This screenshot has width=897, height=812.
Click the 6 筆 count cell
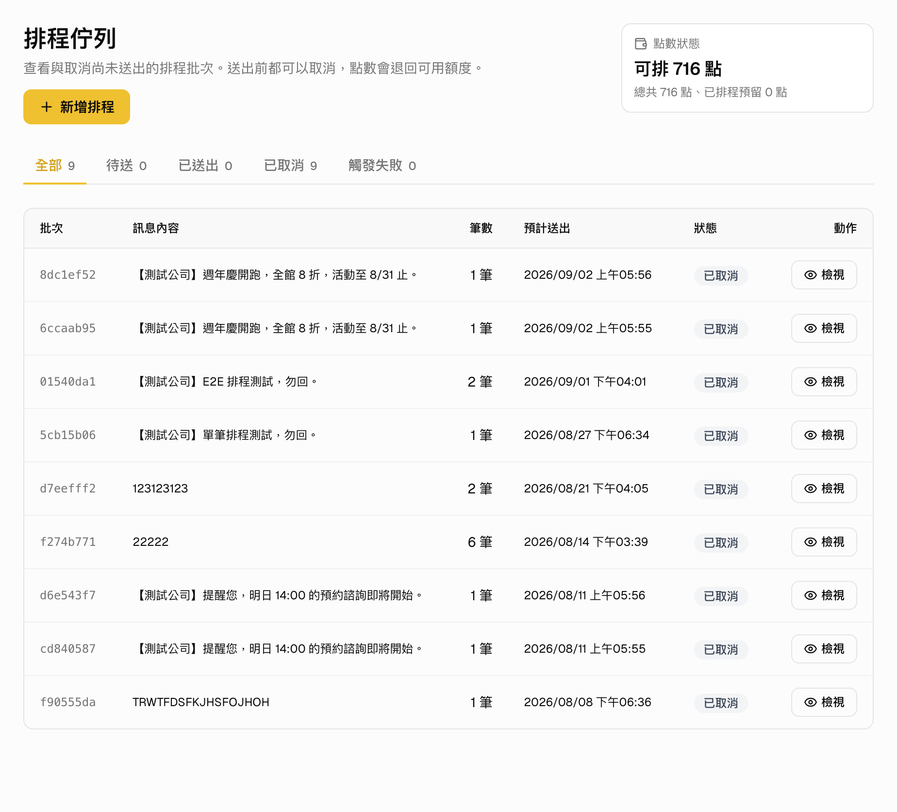tap(480, 542)
